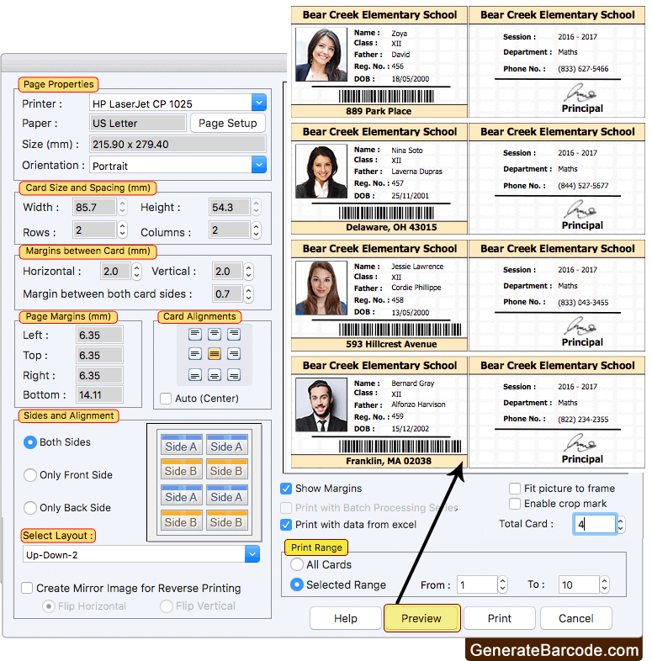This screenshot has height=661, width=652.
Task: Click the Bottom page margin field
Action: pyautogui.click(x=99, y=395)
